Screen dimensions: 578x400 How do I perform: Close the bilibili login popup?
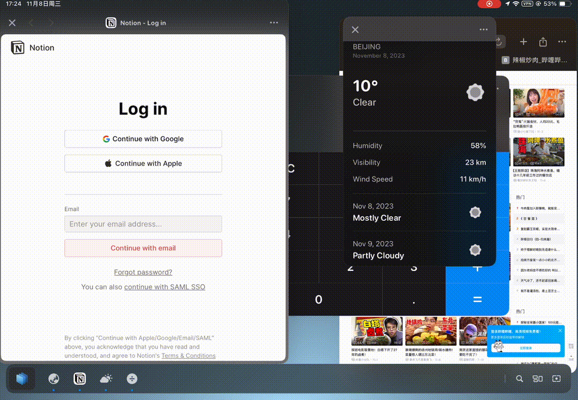click(x=560, y=331)
